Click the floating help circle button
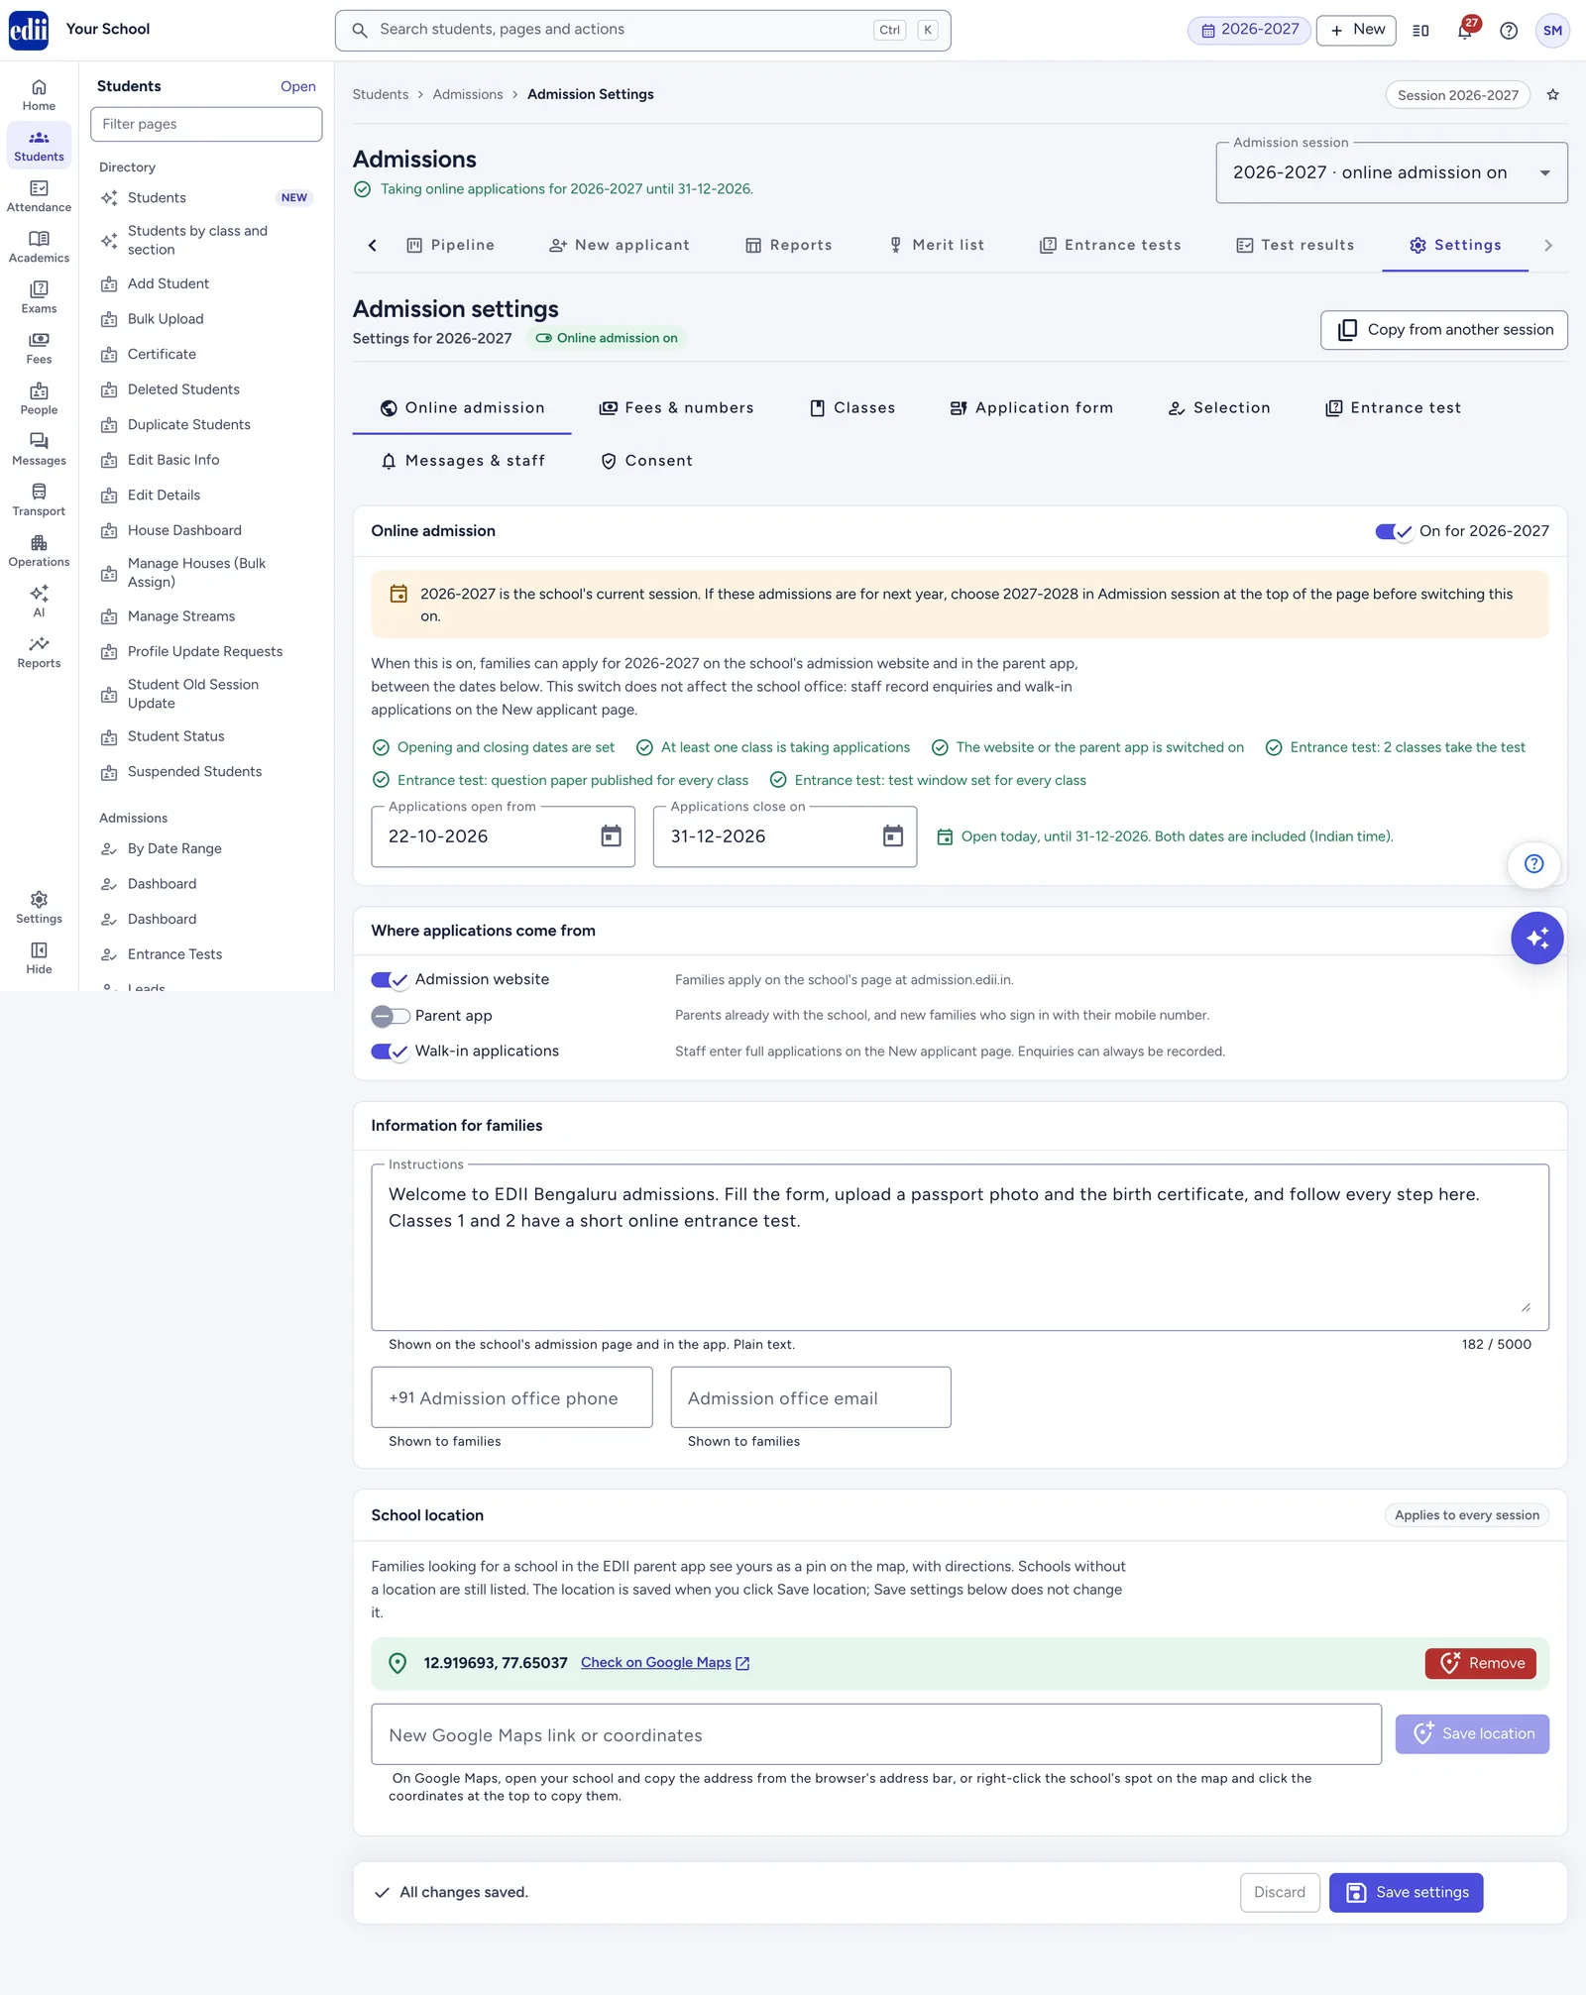The image size is (1586, 1995). pos(1533,864)
